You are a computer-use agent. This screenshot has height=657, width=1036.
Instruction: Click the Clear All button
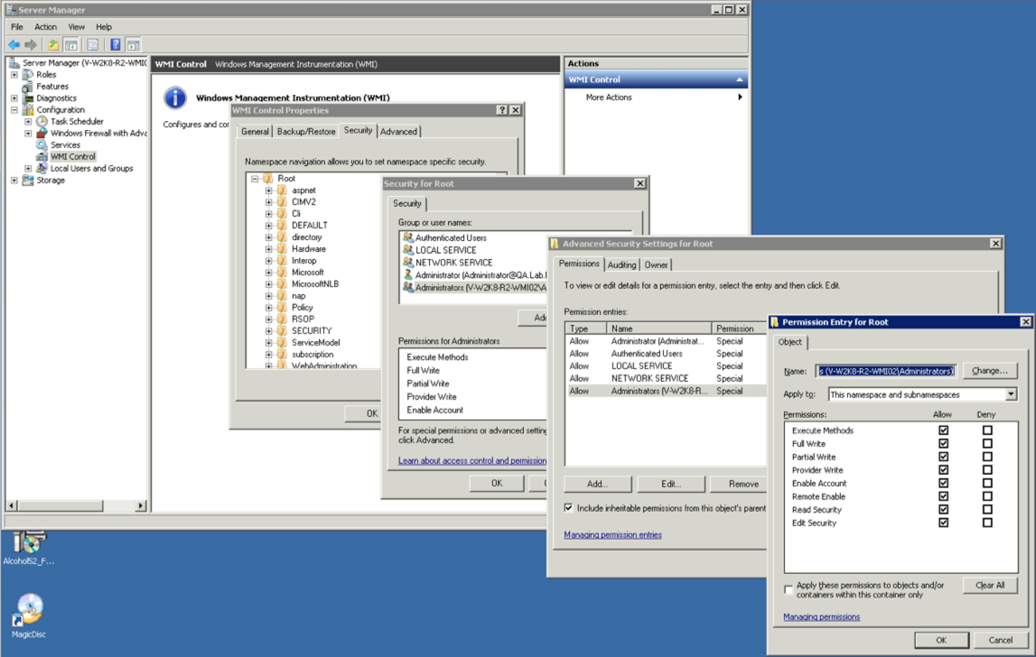989,586
